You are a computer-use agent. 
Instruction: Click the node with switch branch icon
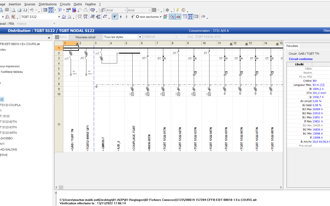(x=133, y=16)
